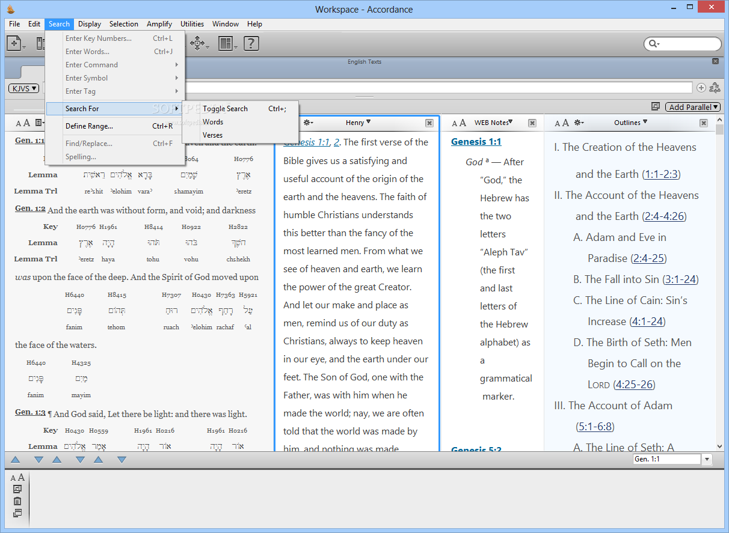
Task: Select the English Texts tab
Action: (x=364, y=62)
